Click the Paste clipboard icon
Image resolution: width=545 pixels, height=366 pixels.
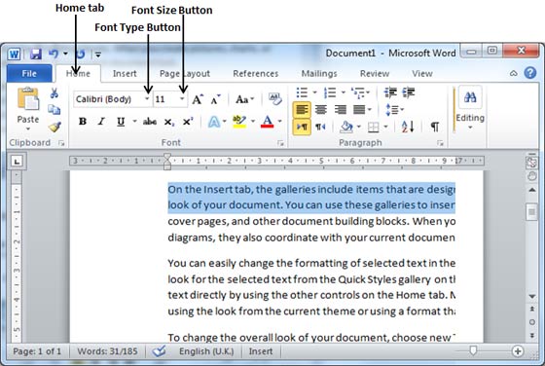coord(28,98)
